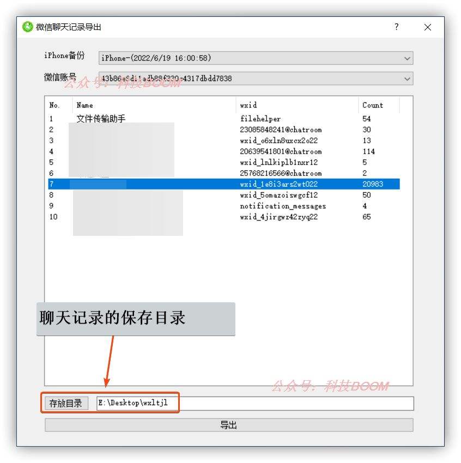Click the WeChat export app icon in title bar
Viewport: 461px width, 463px height.
27,27
